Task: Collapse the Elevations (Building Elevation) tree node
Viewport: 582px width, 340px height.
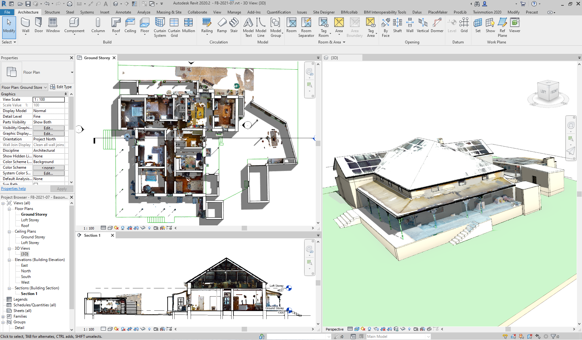Action: pyautogui.click(x=9, y=260)
